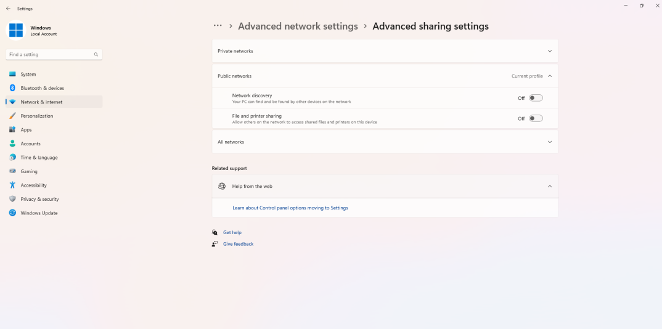Click the Gaming controller icon
Image resolution: width=662 pixels, height=329 pixels.
[13, 171]
